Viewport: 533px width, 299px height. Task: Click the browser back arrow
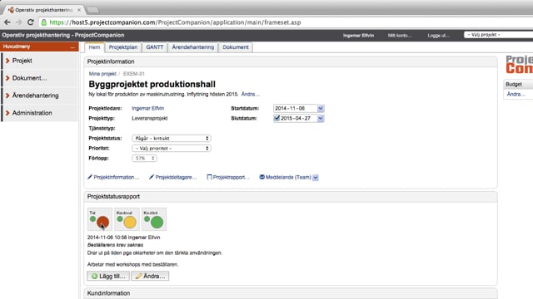click(x=7, y=22)
